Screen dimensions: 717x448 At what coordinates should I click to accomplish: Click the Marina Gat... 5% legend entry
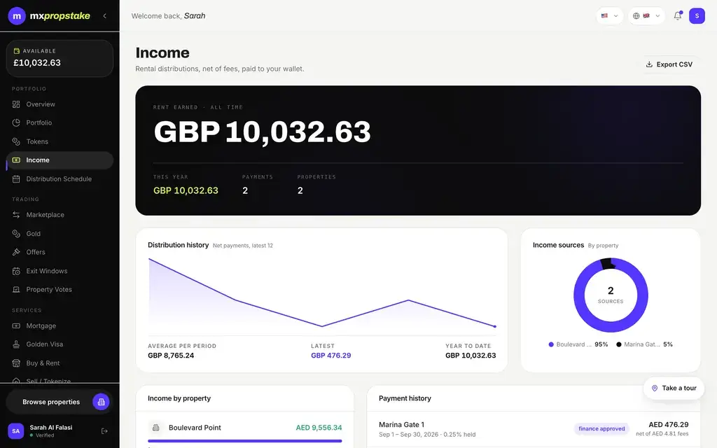click(645, 344)
